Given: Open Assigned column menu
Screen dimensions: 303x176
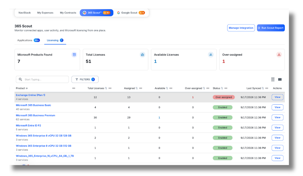Looking at the screenshot, I should 141,88.
